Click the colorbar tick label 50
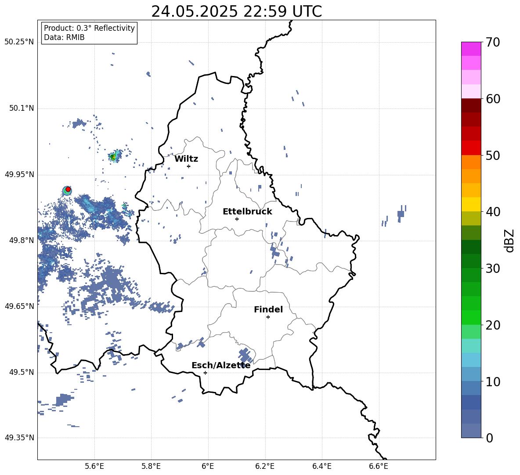The image size is (520, 475). 493,155
